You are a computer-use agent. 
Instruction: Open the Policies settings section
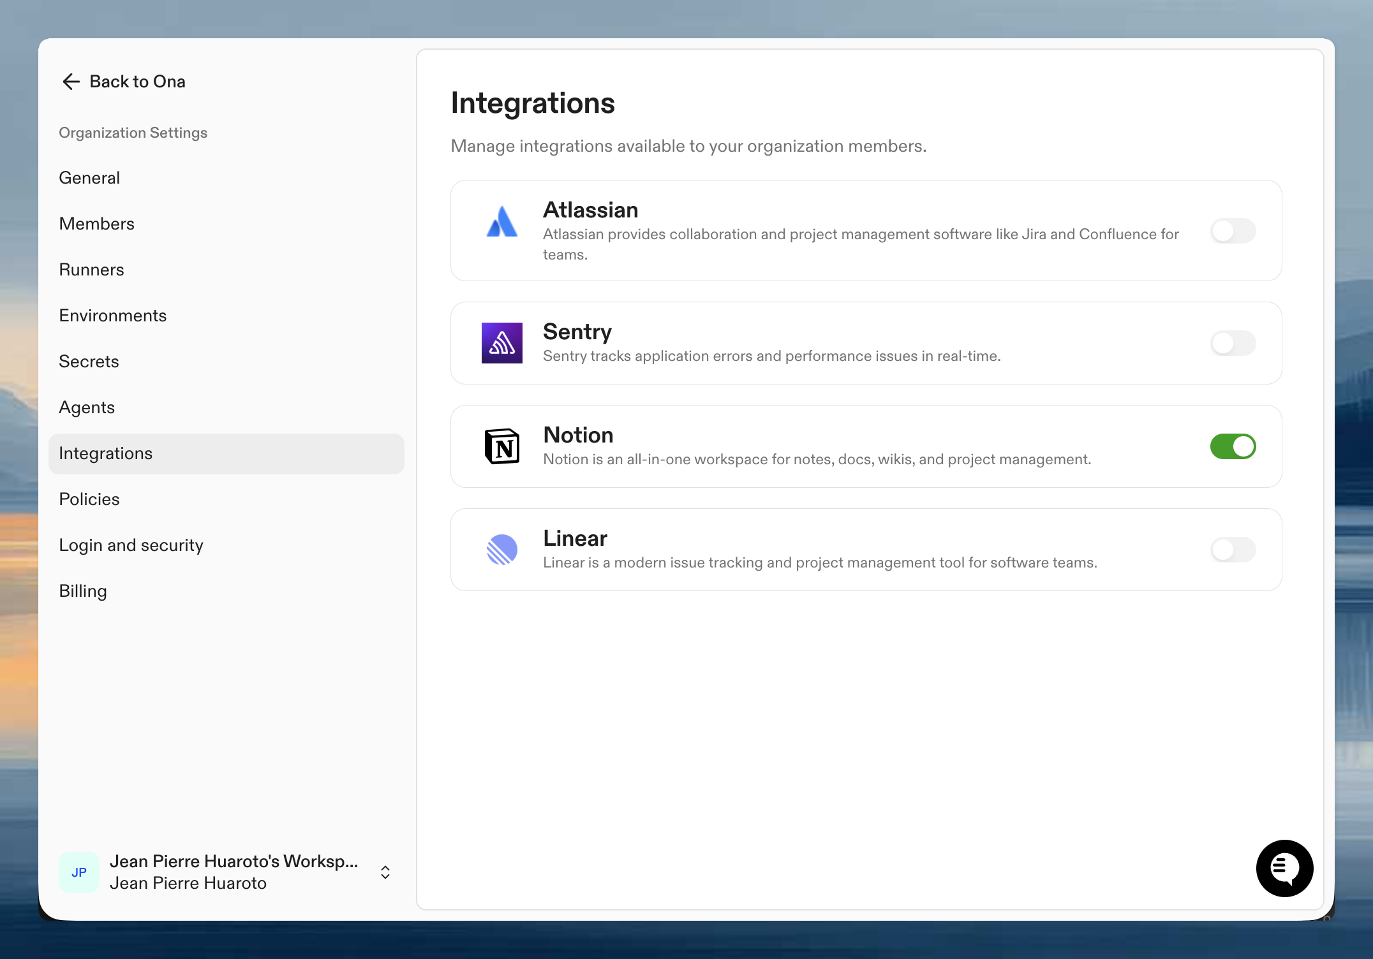89,499
